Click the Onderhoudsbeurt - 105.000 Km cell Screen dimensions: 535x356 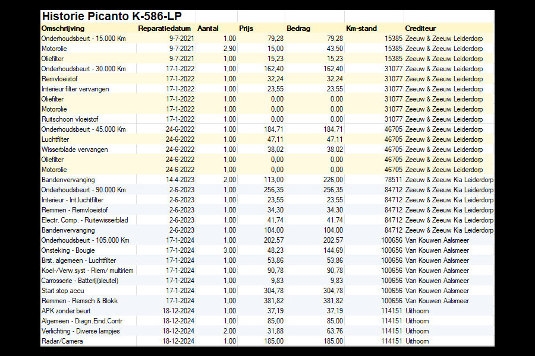pyautogui.click(x=85, y=240)
